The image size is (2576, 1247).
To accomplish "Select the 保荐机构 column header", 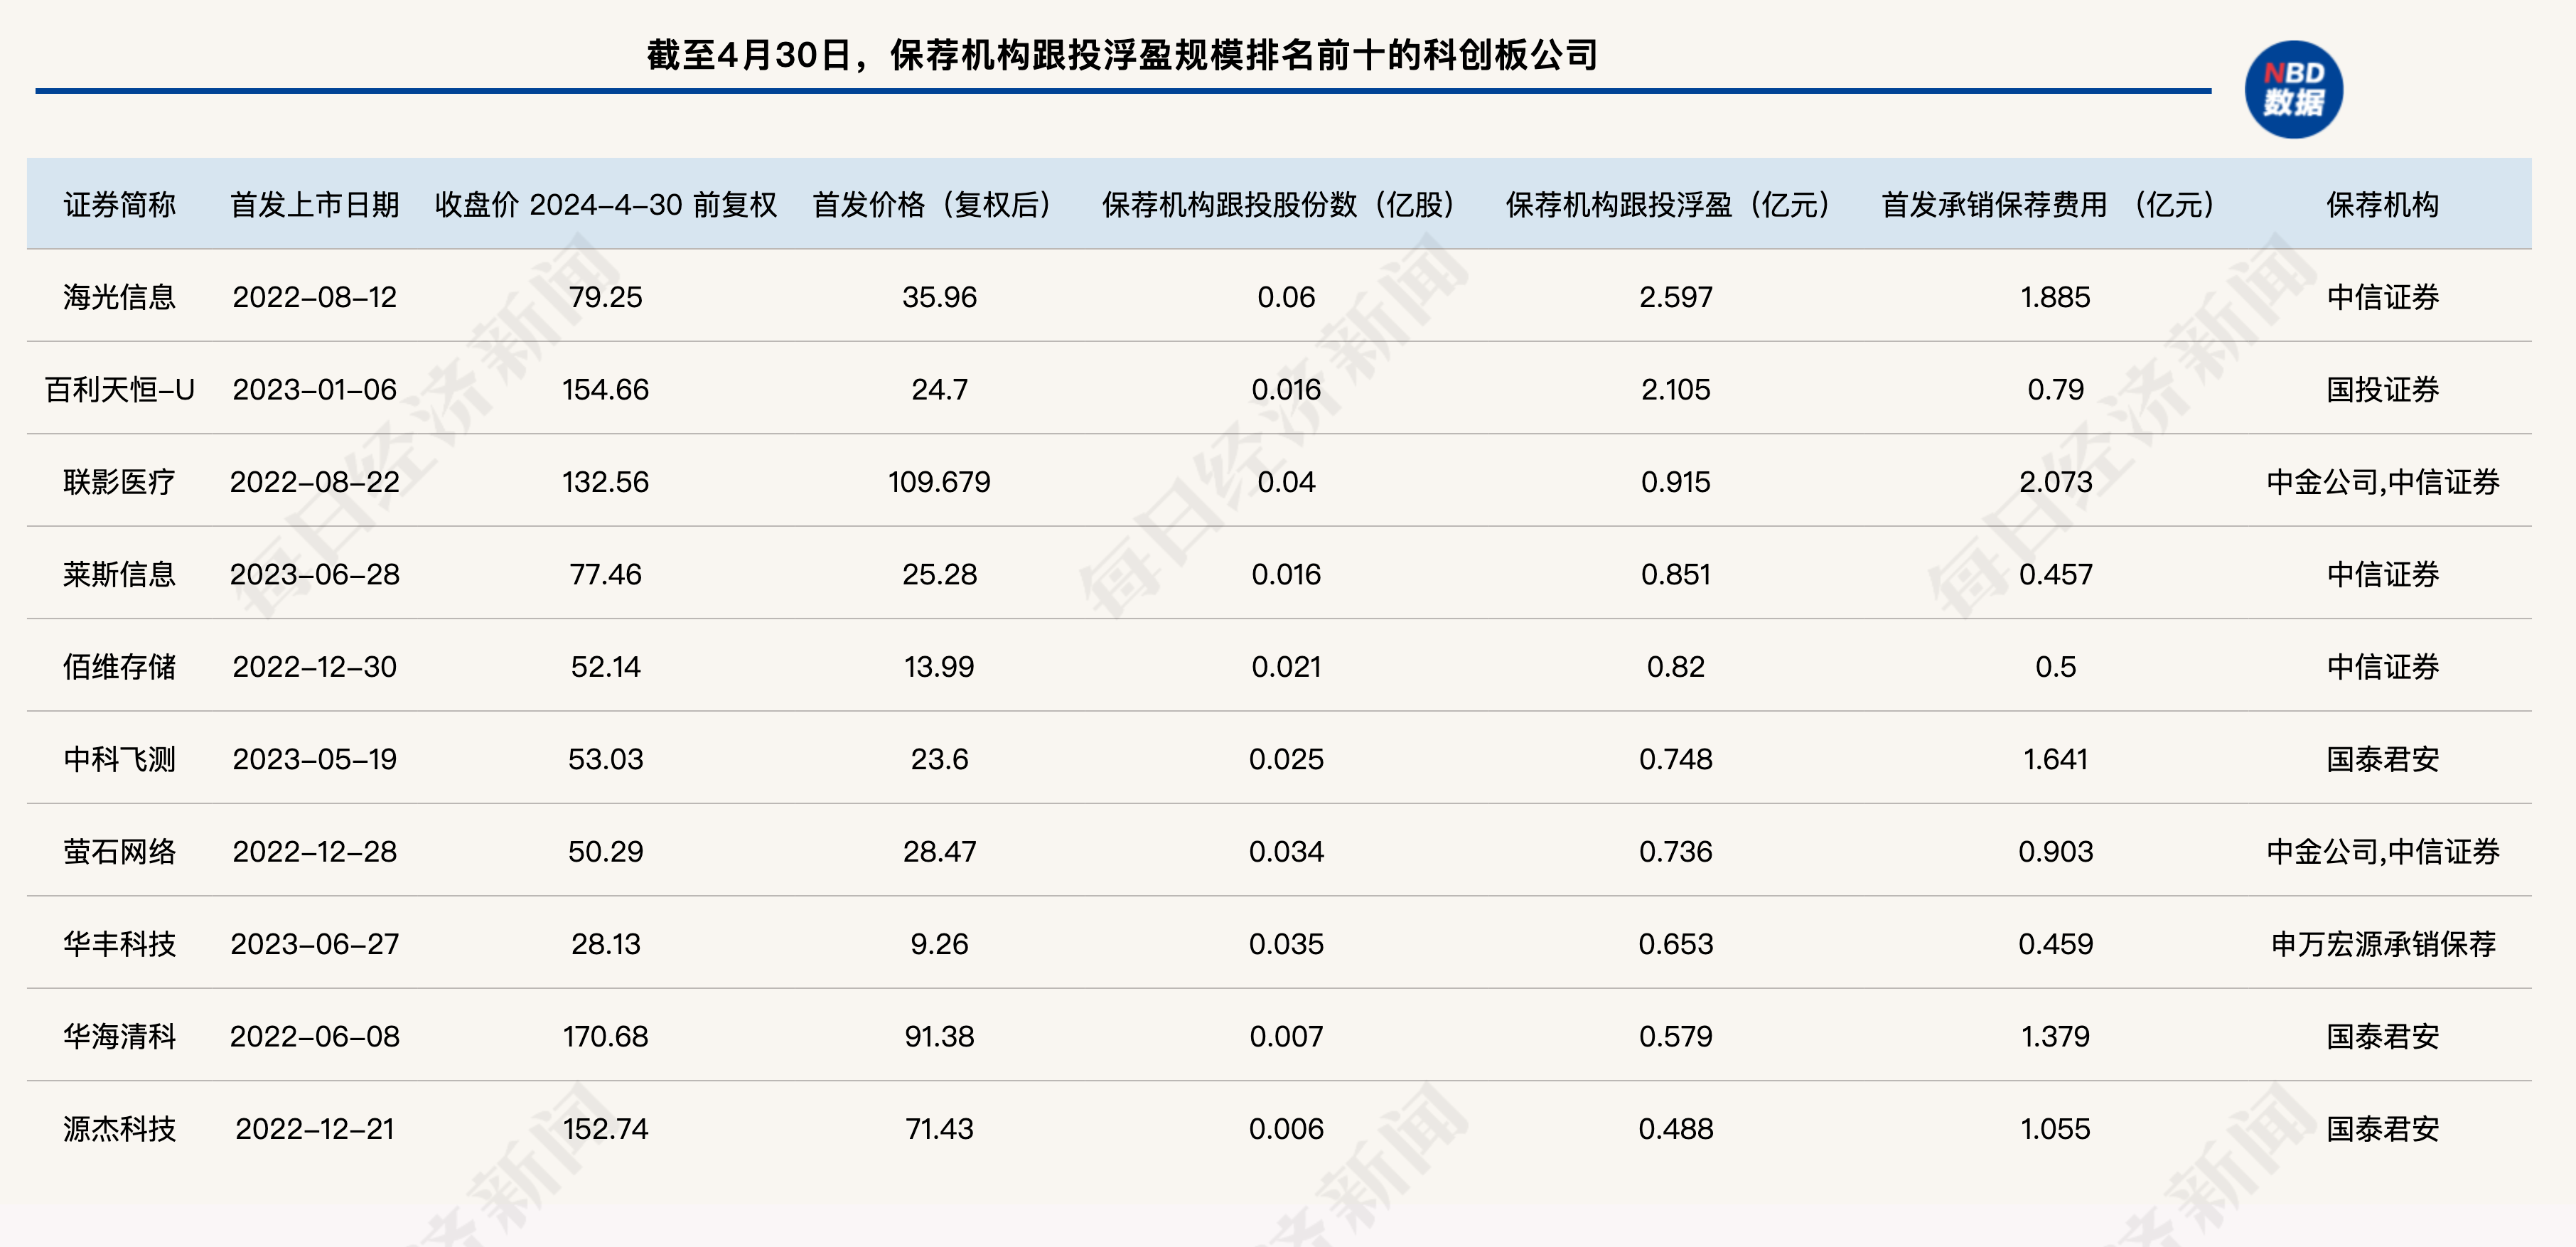I will click(x=2382, y=204).
